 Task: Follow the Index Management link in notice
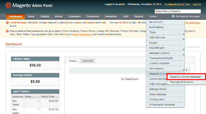[x=82, y=34]
